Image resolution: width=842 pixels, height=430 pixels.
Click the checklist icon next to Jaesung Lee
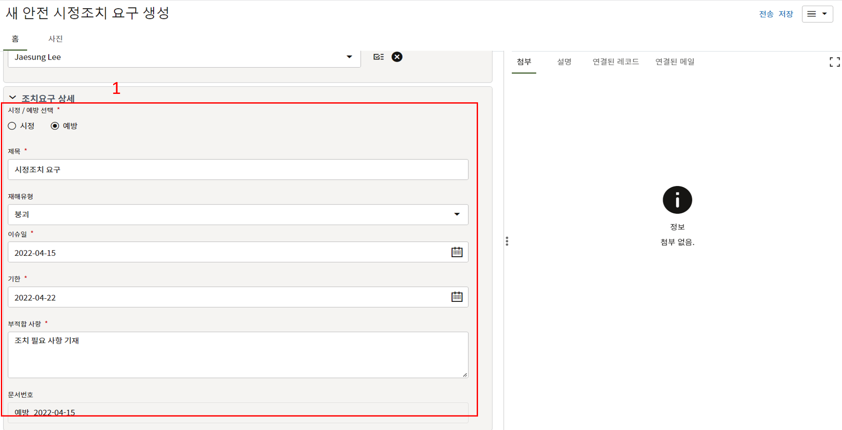click(378, 57)
